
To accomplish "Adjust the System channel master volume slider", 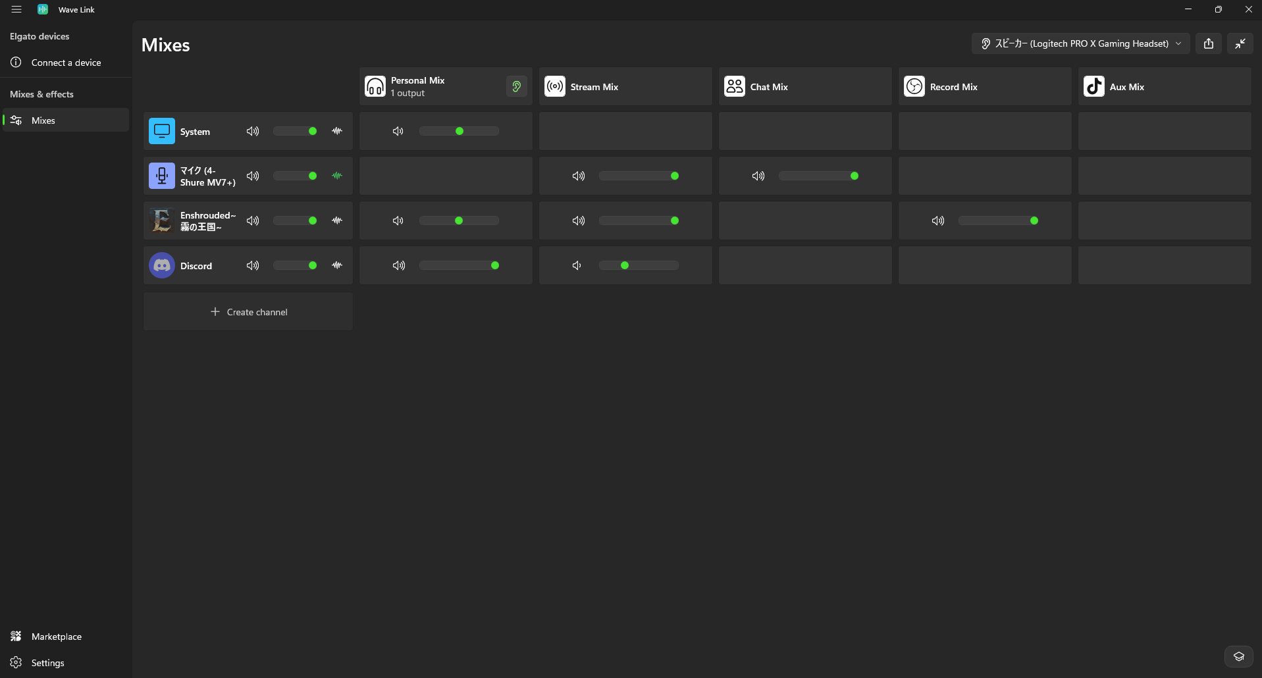I will pos(296,131).
